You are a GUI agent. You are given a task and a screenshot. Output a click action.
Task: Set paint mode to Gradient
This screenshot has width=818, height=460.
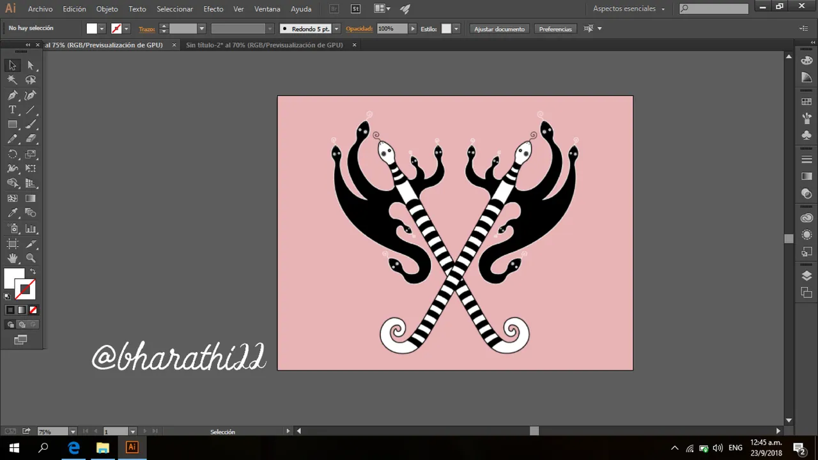[x=22, y=310]
